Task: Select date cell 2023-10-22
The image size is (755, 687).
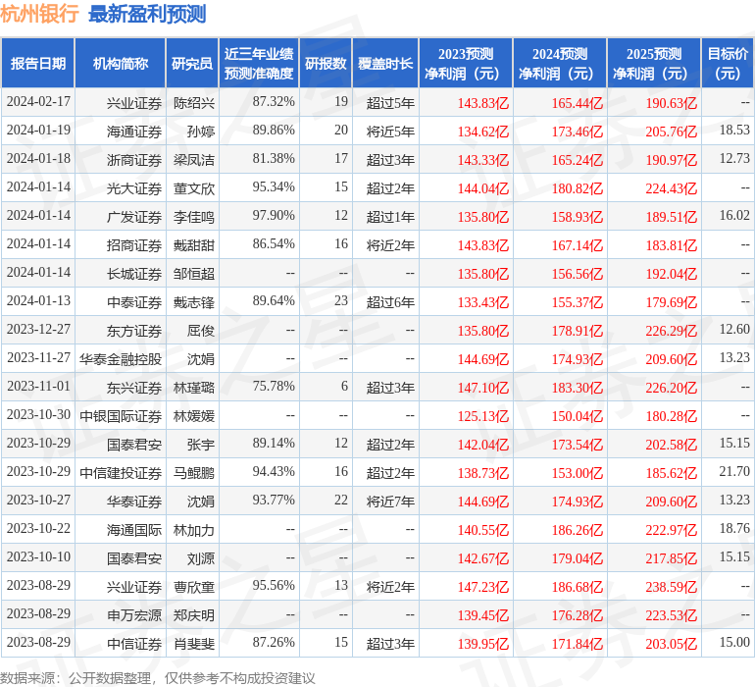Action: coord(38,528)
